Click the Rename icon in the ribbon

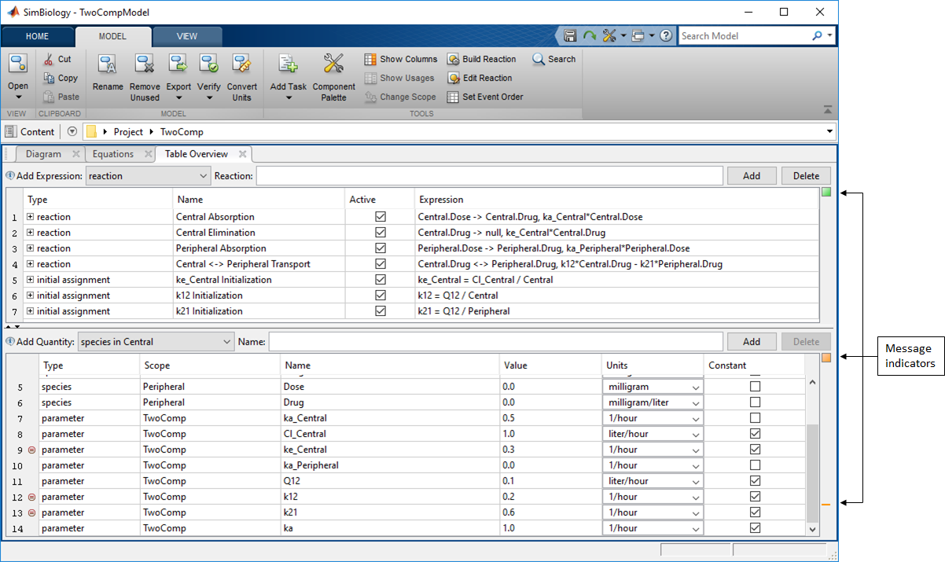(x=108, y=65)
